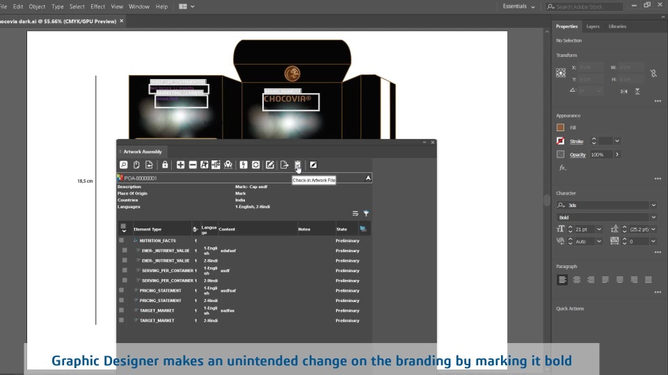This screenshot has width=668, height=375.
Task: Click the funnel filter icon above the table
Action: [x=366, y=213]
